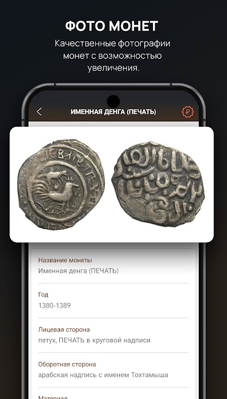Viewport: 227px width, 399px height.
Task: Select the Именная денга (ПЕЧАТЬ) name value
Action: point(78,271)
